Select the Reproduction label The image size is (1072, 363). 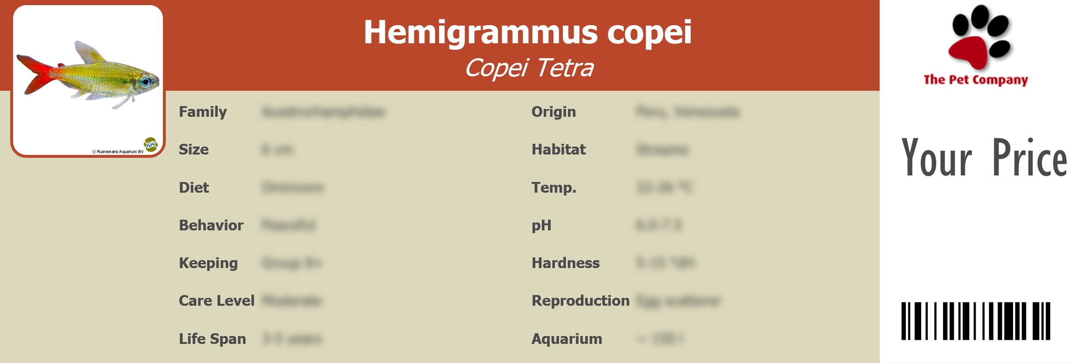pos(580,301)
